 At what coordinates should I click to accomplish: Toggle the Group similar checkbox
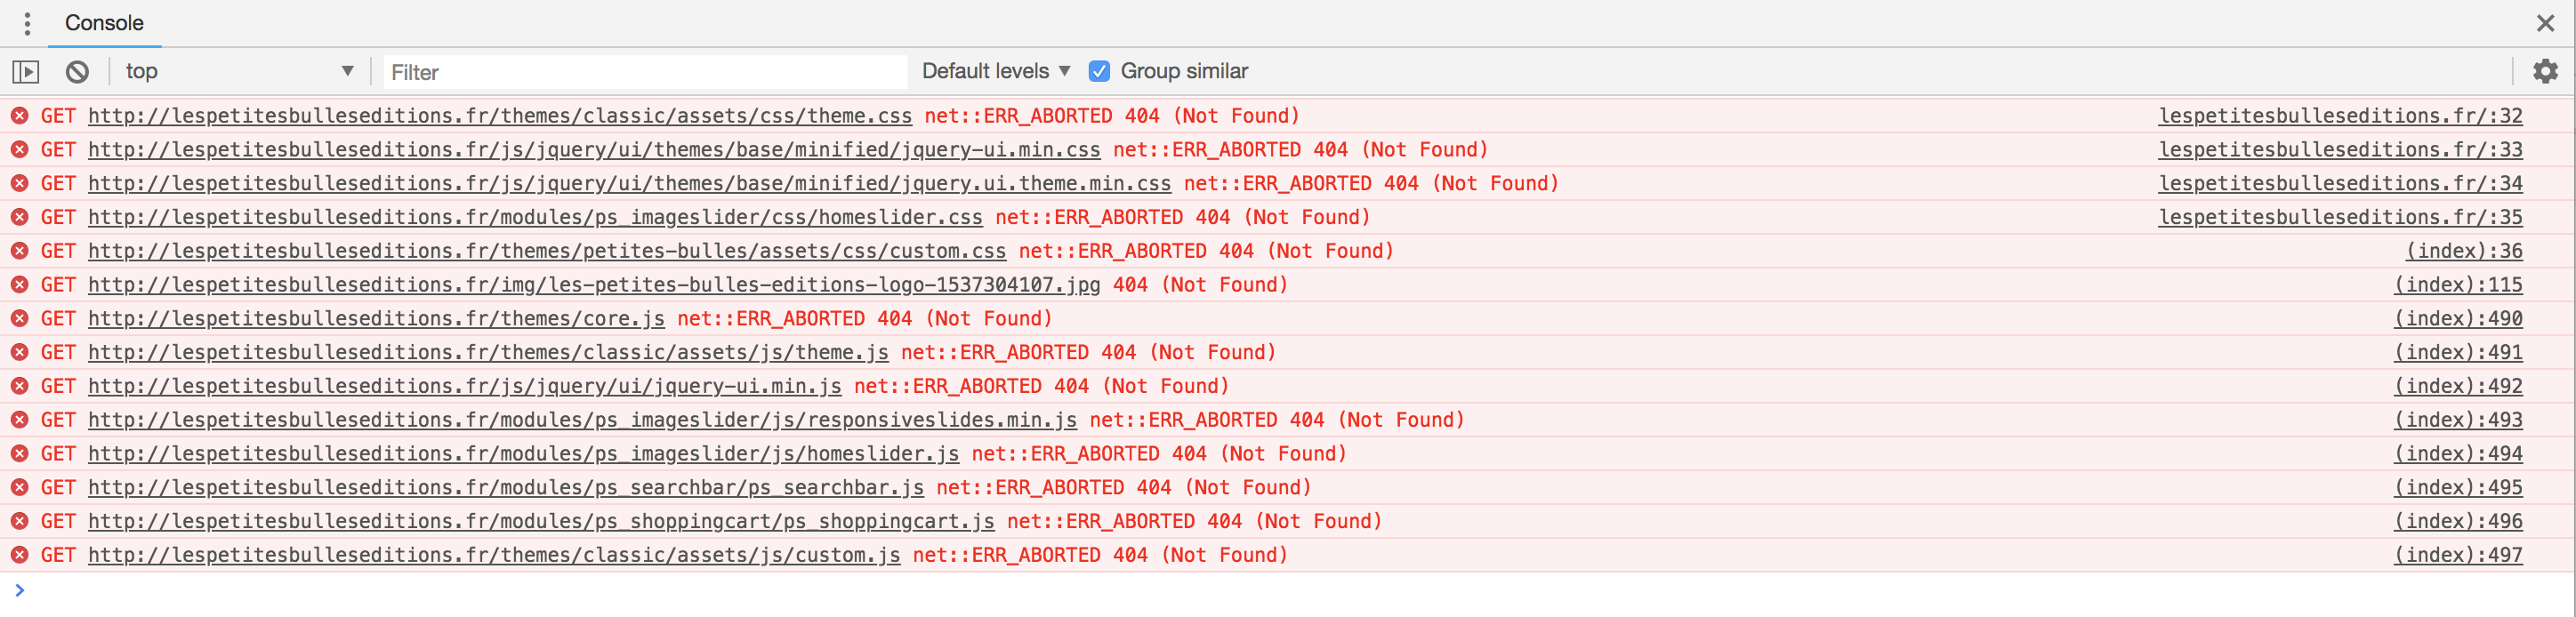click(1099, 71)
